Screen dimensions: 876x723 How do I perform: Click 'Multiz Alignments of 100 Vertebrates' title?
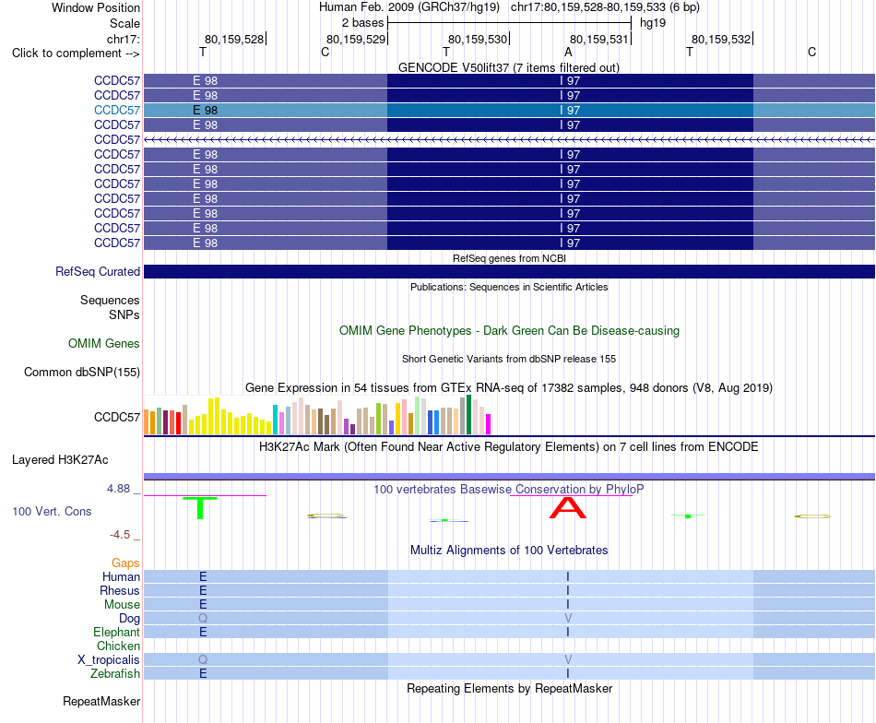click(x=509, y=550)
